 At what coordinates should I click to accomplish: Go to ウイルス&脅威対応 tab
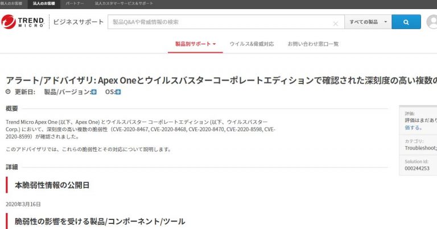pos(252,44)
